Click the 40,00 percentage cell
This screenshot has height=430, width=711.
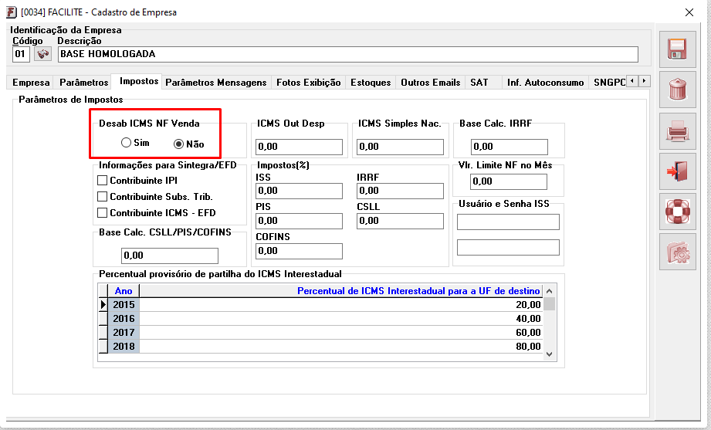point(341,318)
